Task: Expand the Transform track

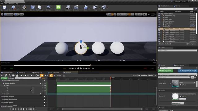Action: tap(2, 94)
